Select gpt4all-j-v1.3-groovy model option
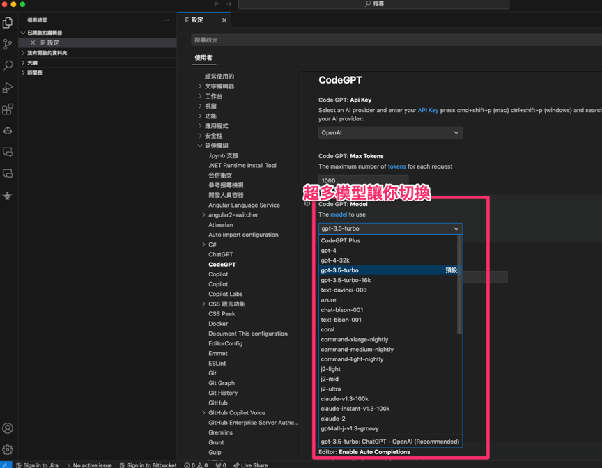The height and width of the screenshot is (468, 602). pos(388,428)
